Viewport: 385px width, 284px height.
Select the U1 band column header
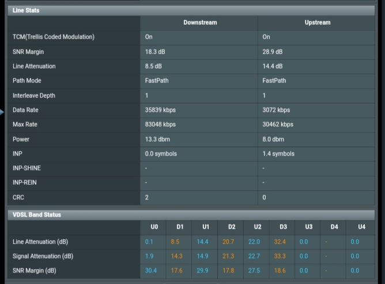point(206,227)
